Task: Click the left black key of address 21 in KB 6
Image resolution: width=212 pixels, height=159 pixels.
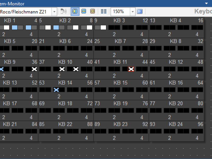Action: click(x=42, y=48)
